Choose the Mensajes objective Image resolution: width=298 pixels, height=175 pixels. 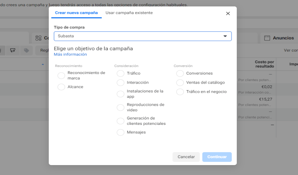tap(121, 132)
